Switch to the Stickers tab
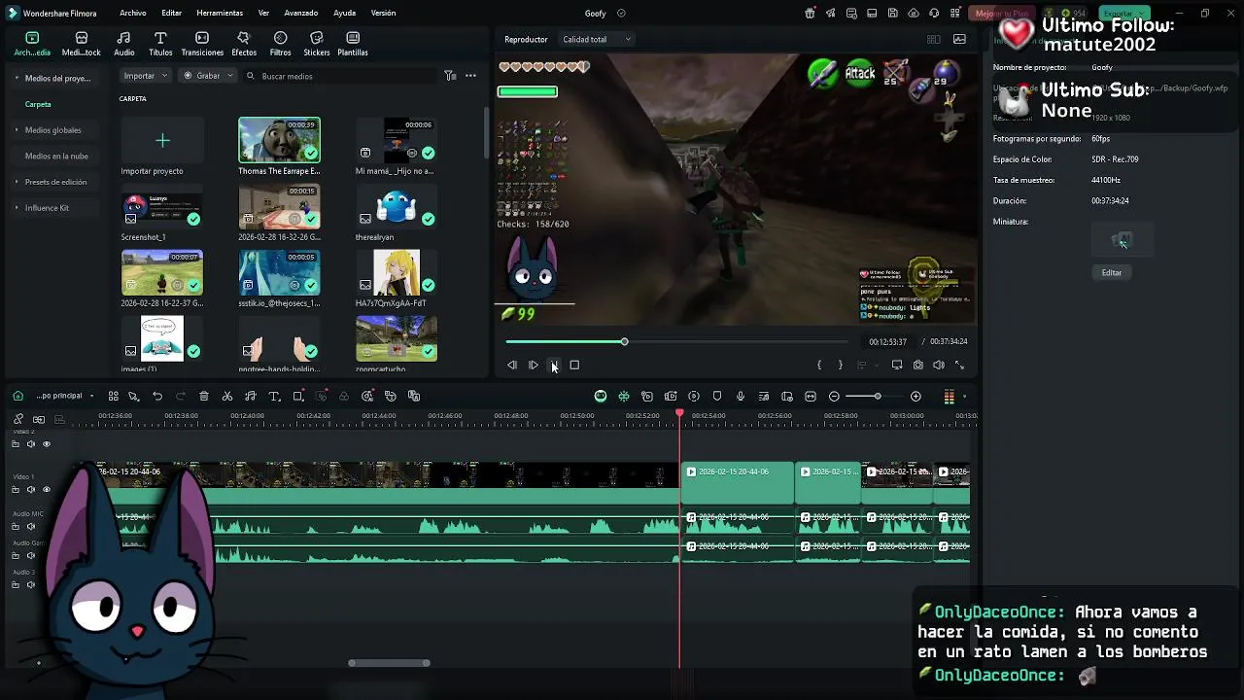 pyautogui.click(x=316, y=44)
